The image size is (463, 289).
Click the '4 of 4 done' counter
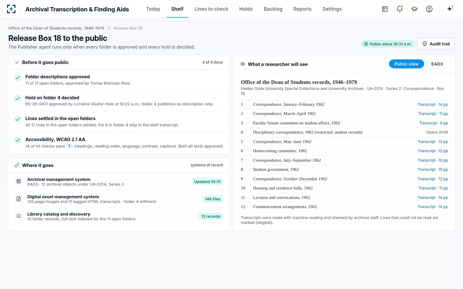(213, 62)
